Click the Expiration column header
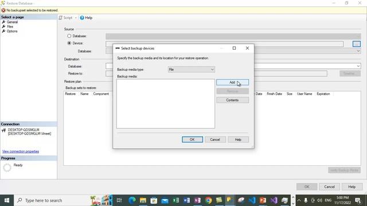 [323, 94]
